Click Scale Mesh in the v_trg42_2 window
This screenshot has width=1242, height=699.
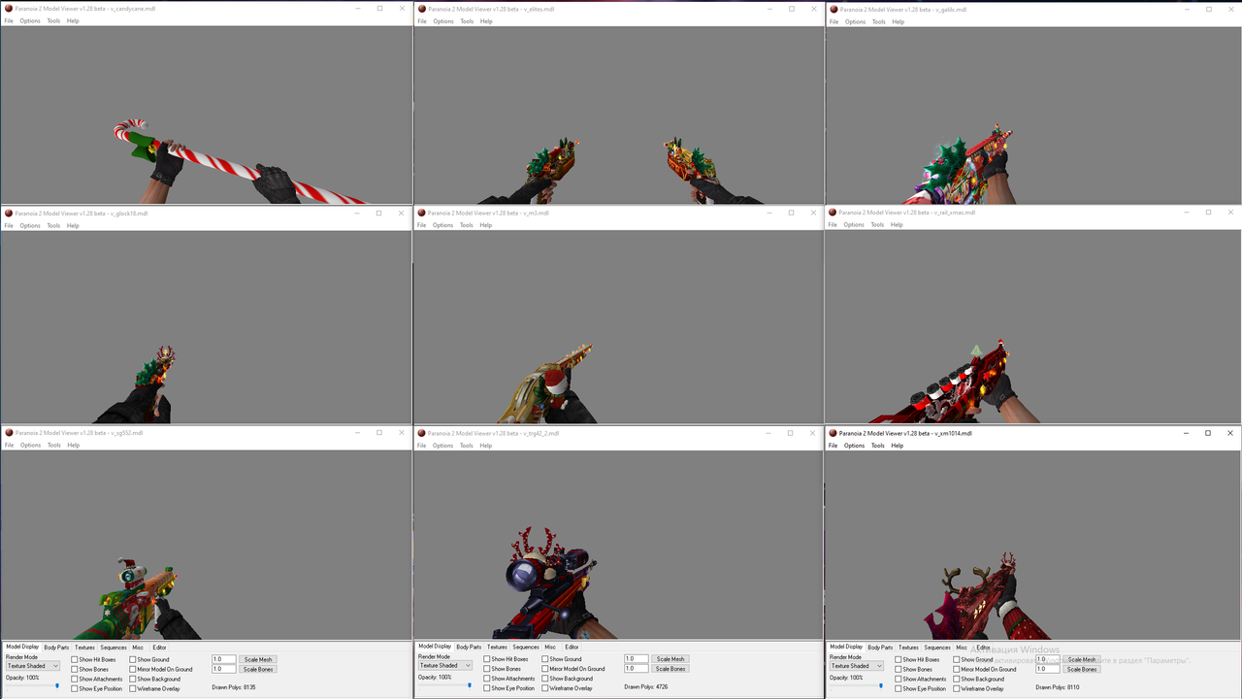click(670, 659)
